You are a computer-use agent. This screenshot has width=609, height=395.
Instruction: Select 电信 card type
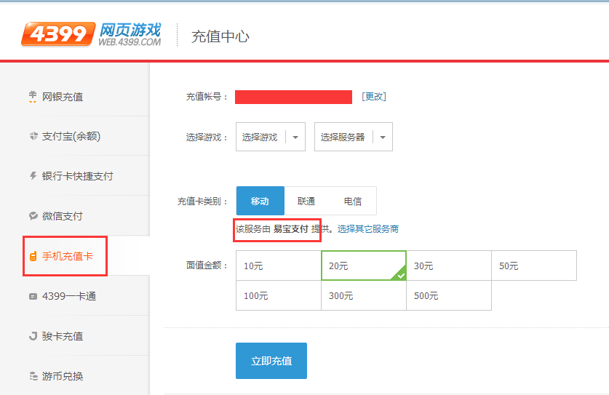point(353,201)
